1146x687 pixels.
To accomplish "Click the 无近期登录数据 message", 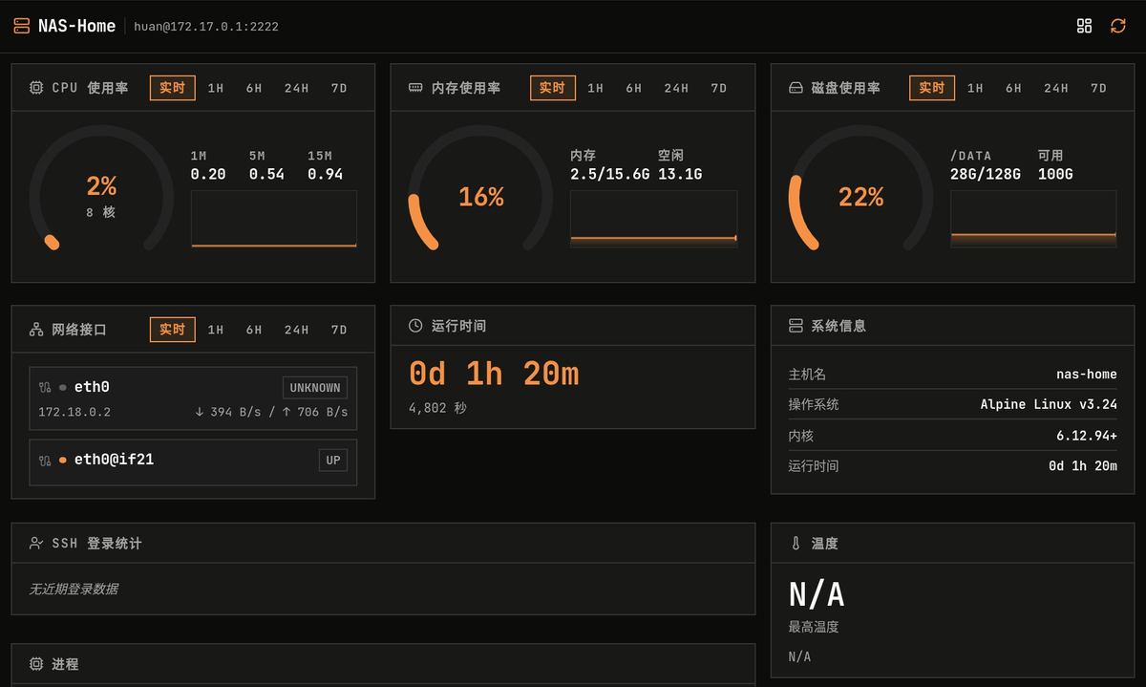I will point(74,589).
